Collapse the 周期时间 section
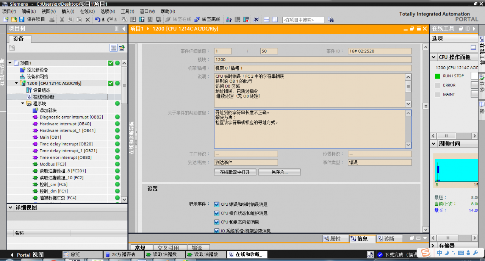 coord(434,144)
